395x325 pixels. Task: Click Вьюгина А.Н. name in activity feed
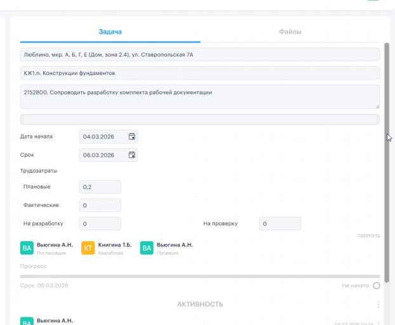coord(55,321)
